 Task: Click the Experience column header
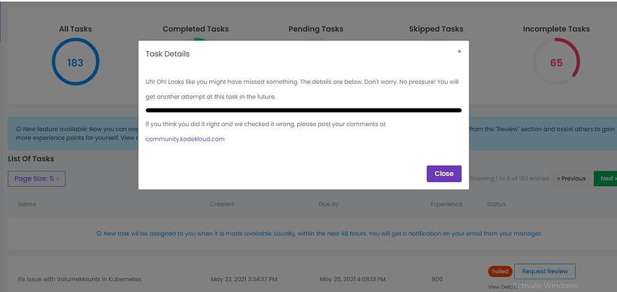tap(446, 204)
